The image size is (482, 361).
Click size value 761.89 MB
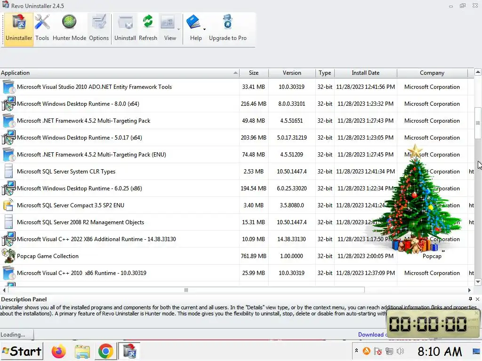[x=253, y=256]
